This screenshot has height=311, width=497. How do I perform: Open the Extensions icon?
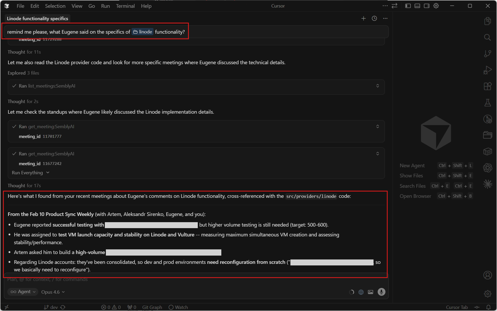point(487,86)
